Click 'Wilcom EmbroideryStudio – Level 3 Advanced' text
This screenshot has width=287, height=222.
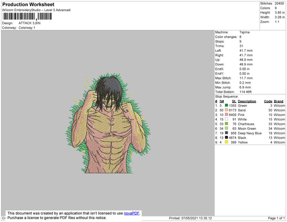(x=36, y=10)
